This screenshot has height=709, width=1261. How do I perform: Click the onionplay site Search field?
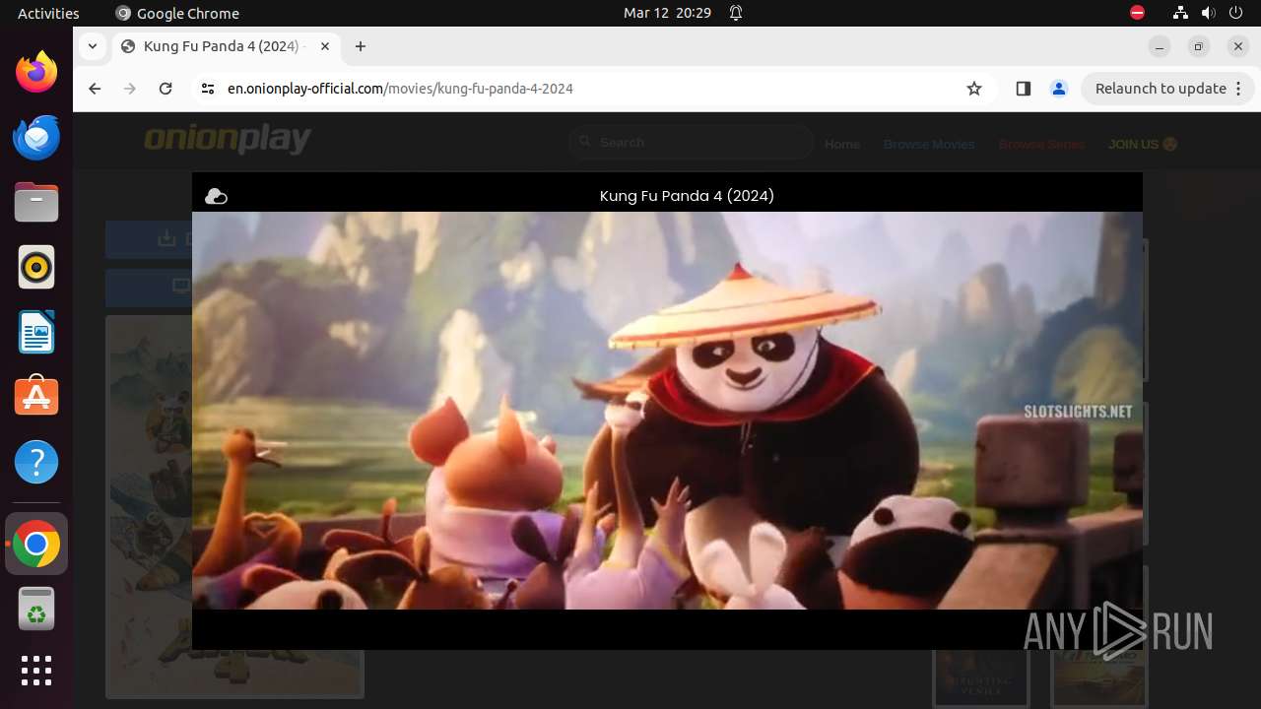point(691,143)
